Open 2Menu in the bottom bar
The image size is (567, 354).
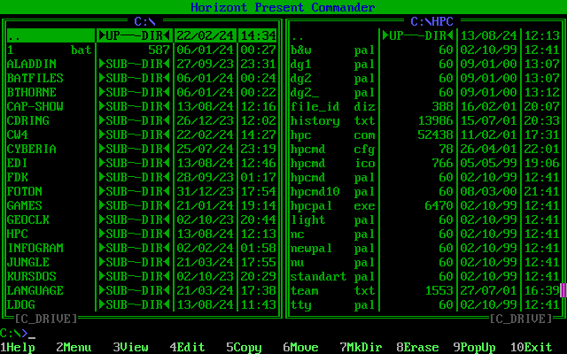(74, 348)
